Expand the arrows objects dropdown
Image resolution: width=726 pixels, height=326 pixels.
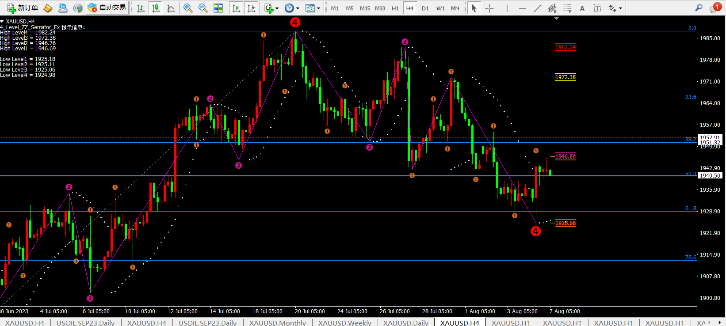(x=620, y=8)
